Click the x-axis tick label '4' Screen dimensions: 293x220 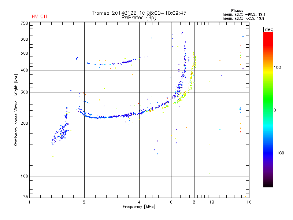139,202
